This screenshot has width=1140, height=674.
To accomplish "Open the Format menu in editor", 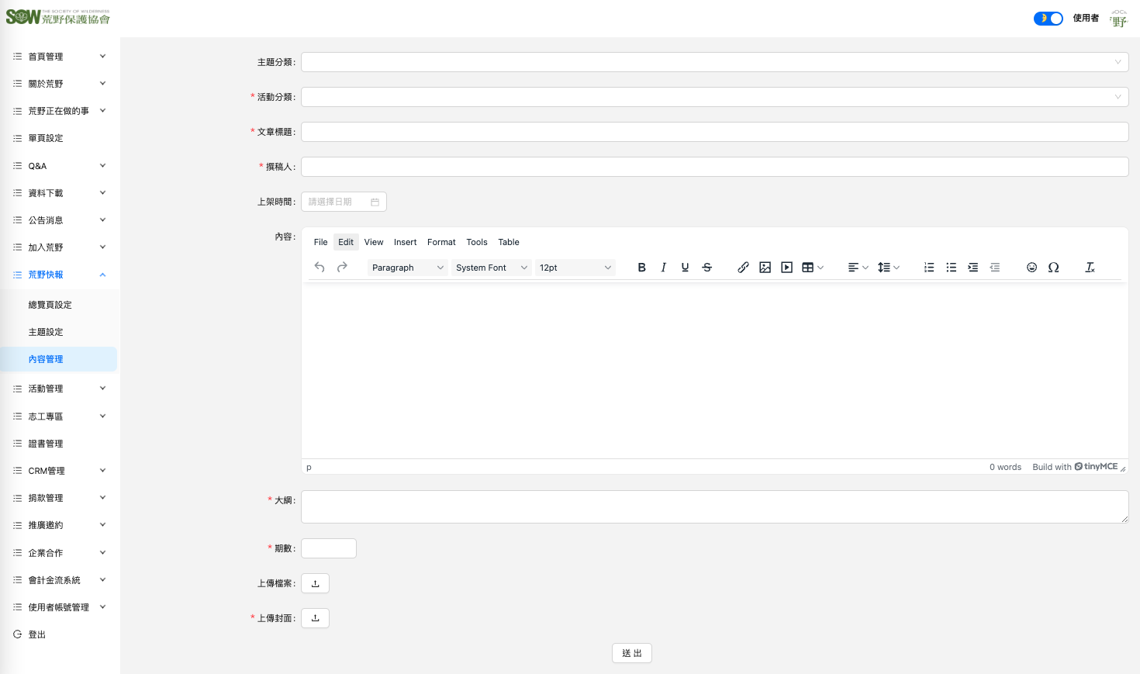I will [441, 242].
